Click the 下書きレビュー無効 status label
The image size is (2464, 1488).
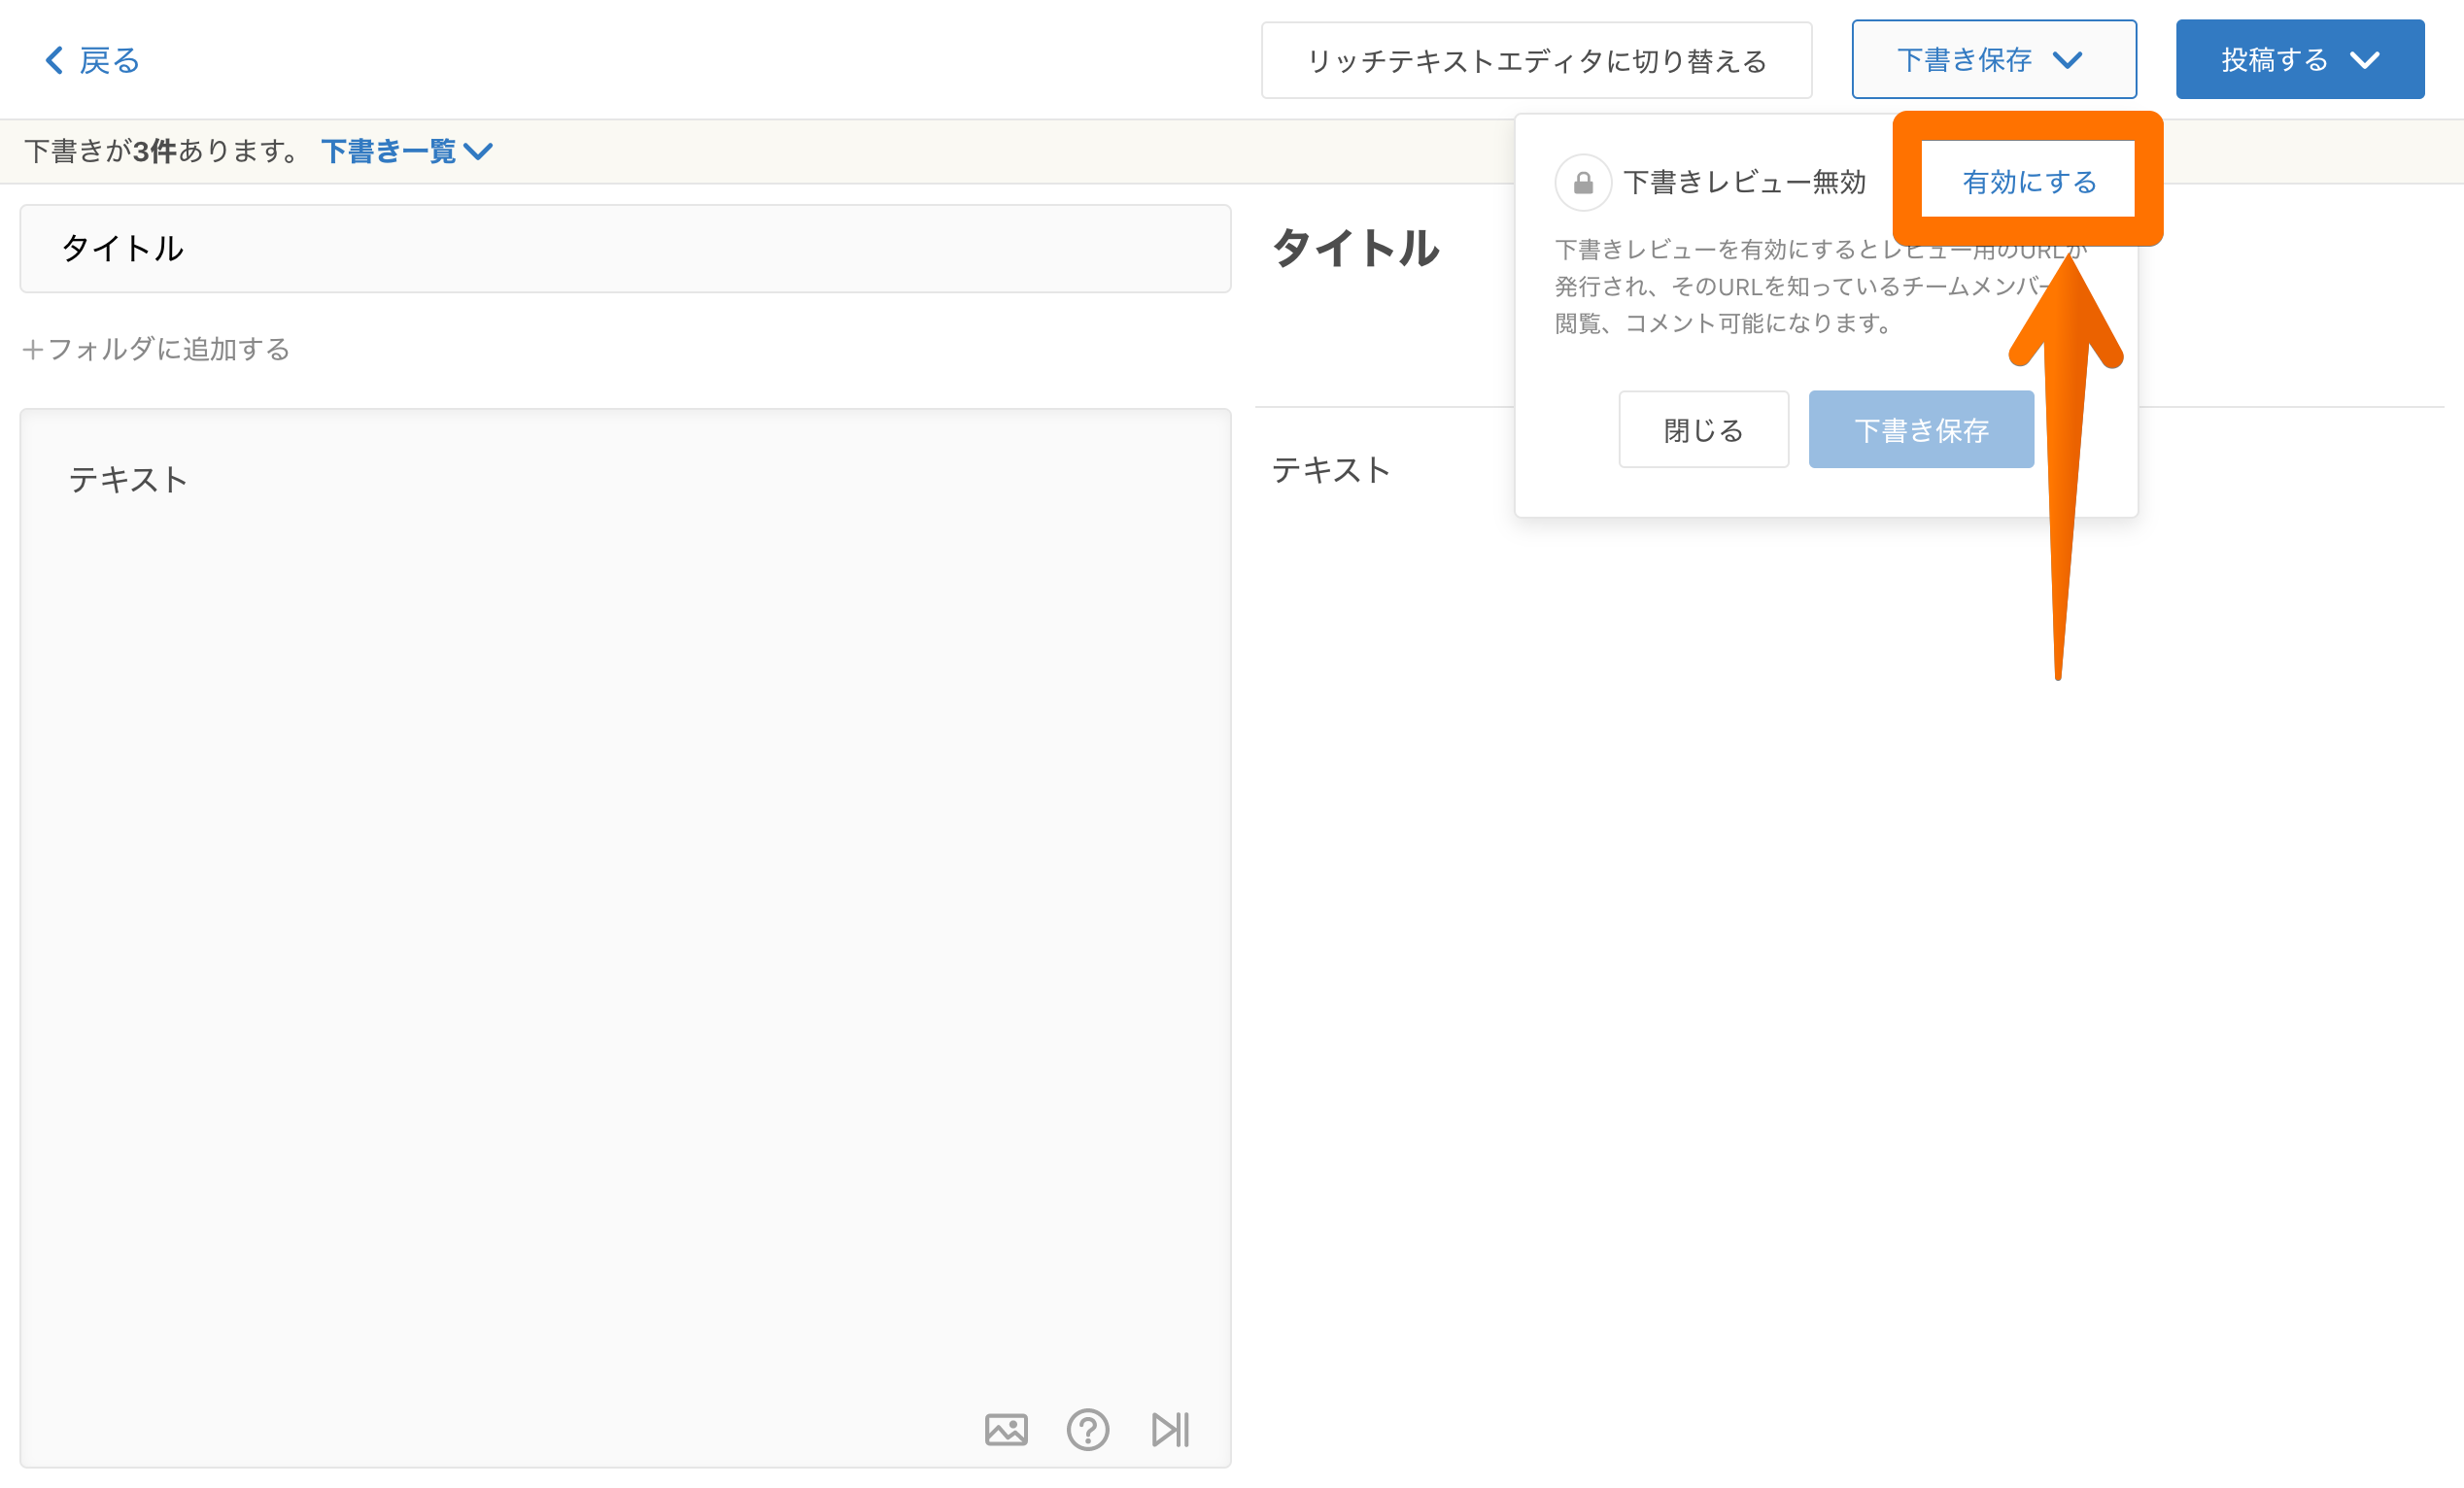1744,183
